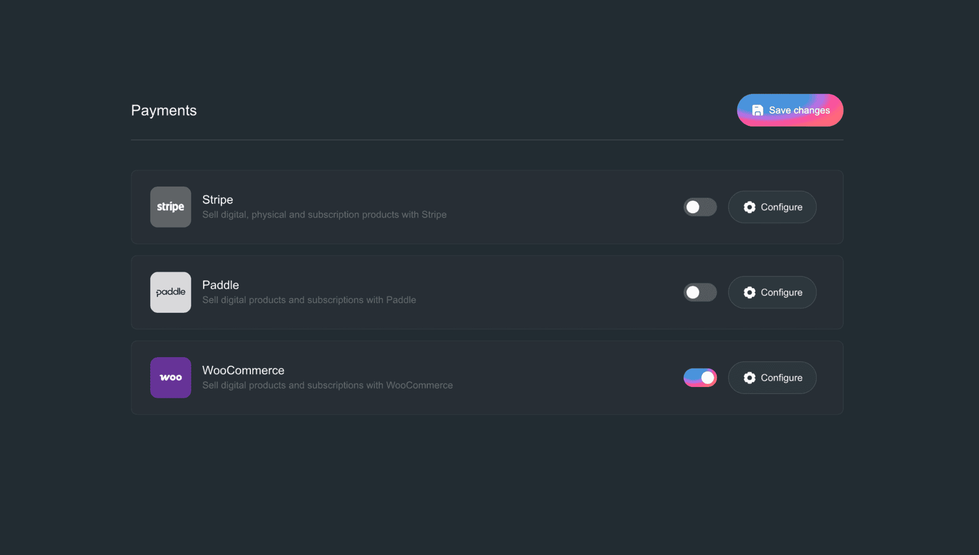
Task: Click the Payments page heading
Action: (x=164, y=110)
